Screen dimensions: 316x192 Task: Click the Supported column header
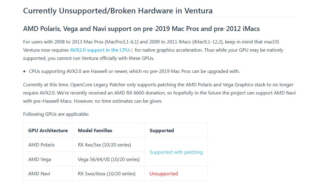pyautogui.click(x=162, y=130)
